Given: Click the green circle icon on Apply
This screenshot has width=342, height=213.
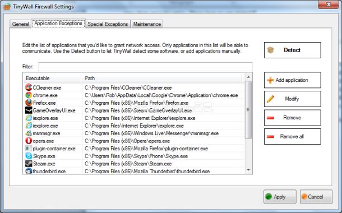Looking at the screenshot, I should point(269,197).
